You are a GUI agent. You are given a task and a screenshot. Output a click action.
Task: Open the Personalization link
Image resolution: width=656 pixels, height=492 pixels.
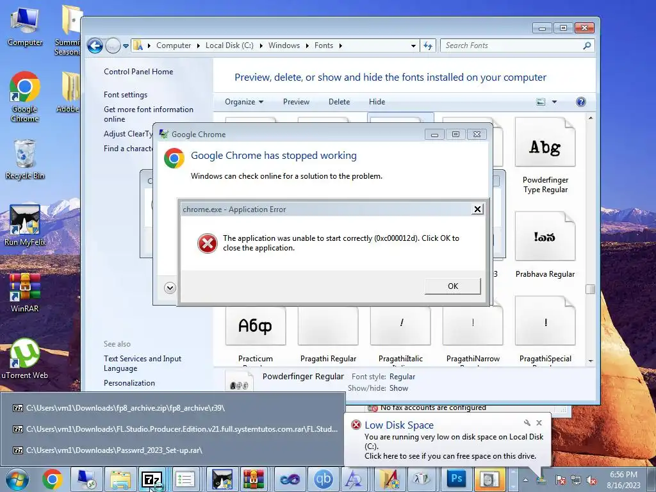(129, 383)
